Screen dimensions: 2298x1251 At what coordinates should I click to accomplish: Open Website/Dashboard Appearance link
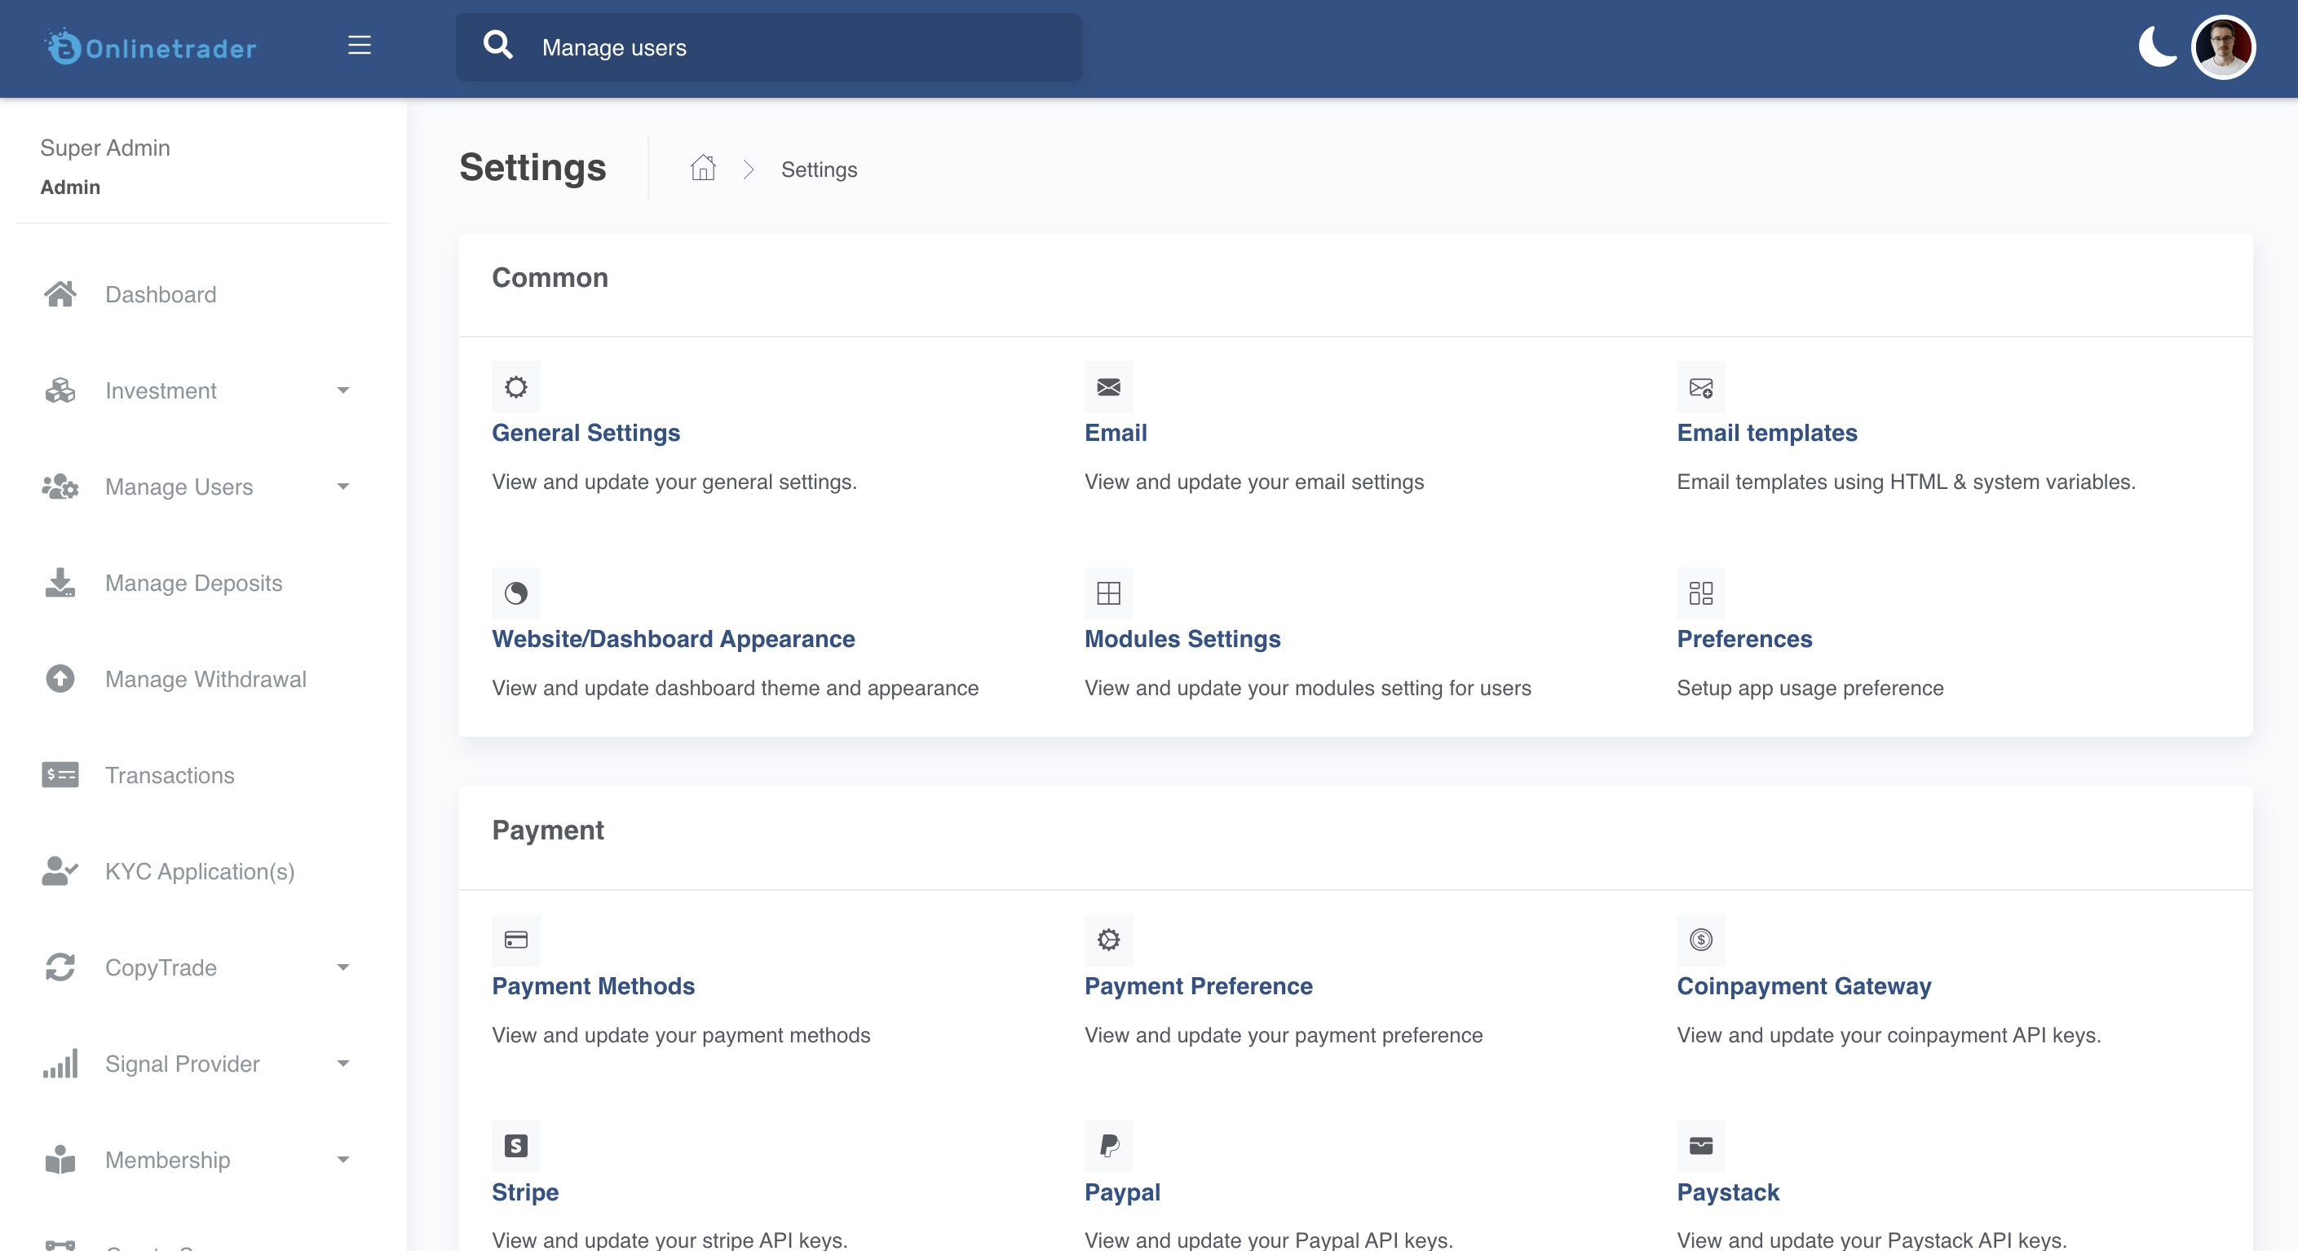tap(674, 638)
